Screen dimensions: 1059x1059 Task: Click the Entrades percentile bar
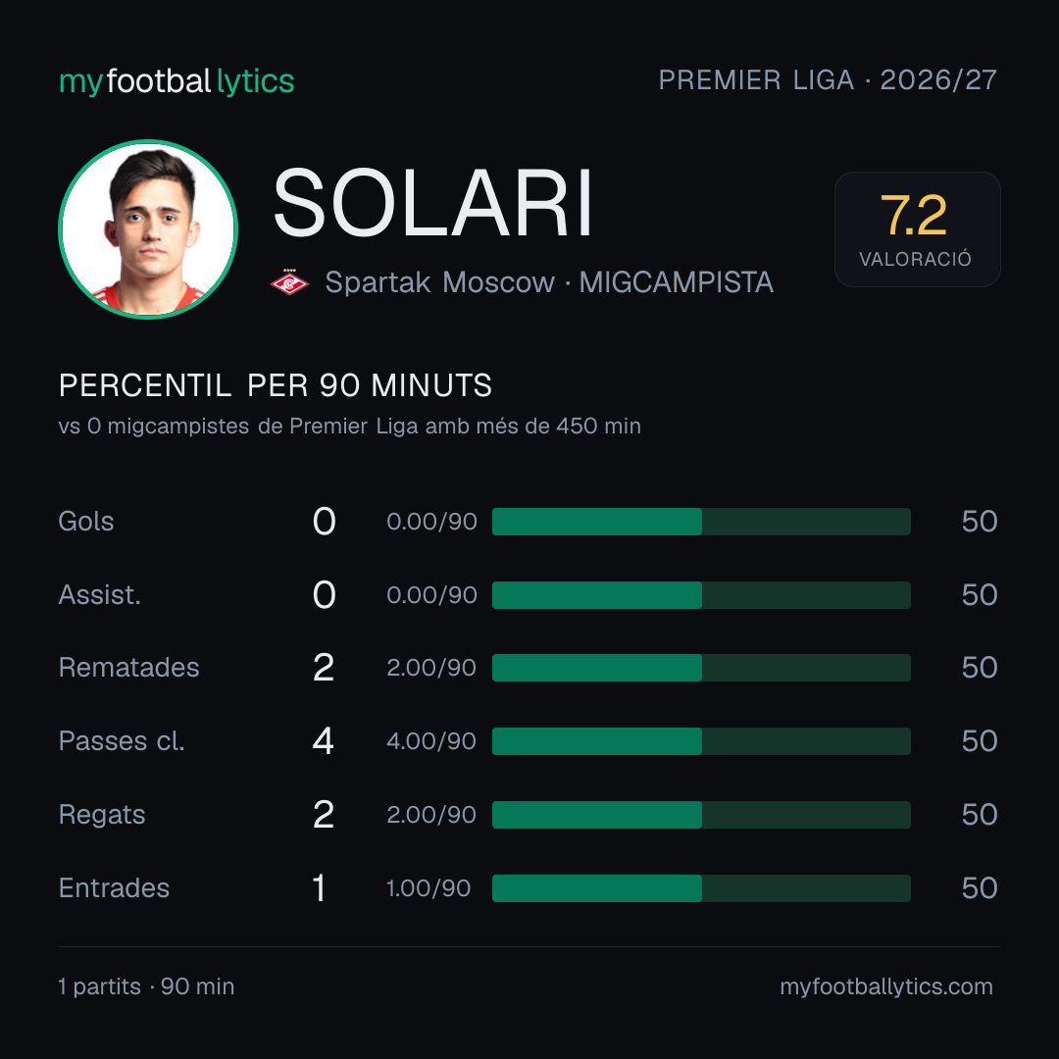point(701,888)
